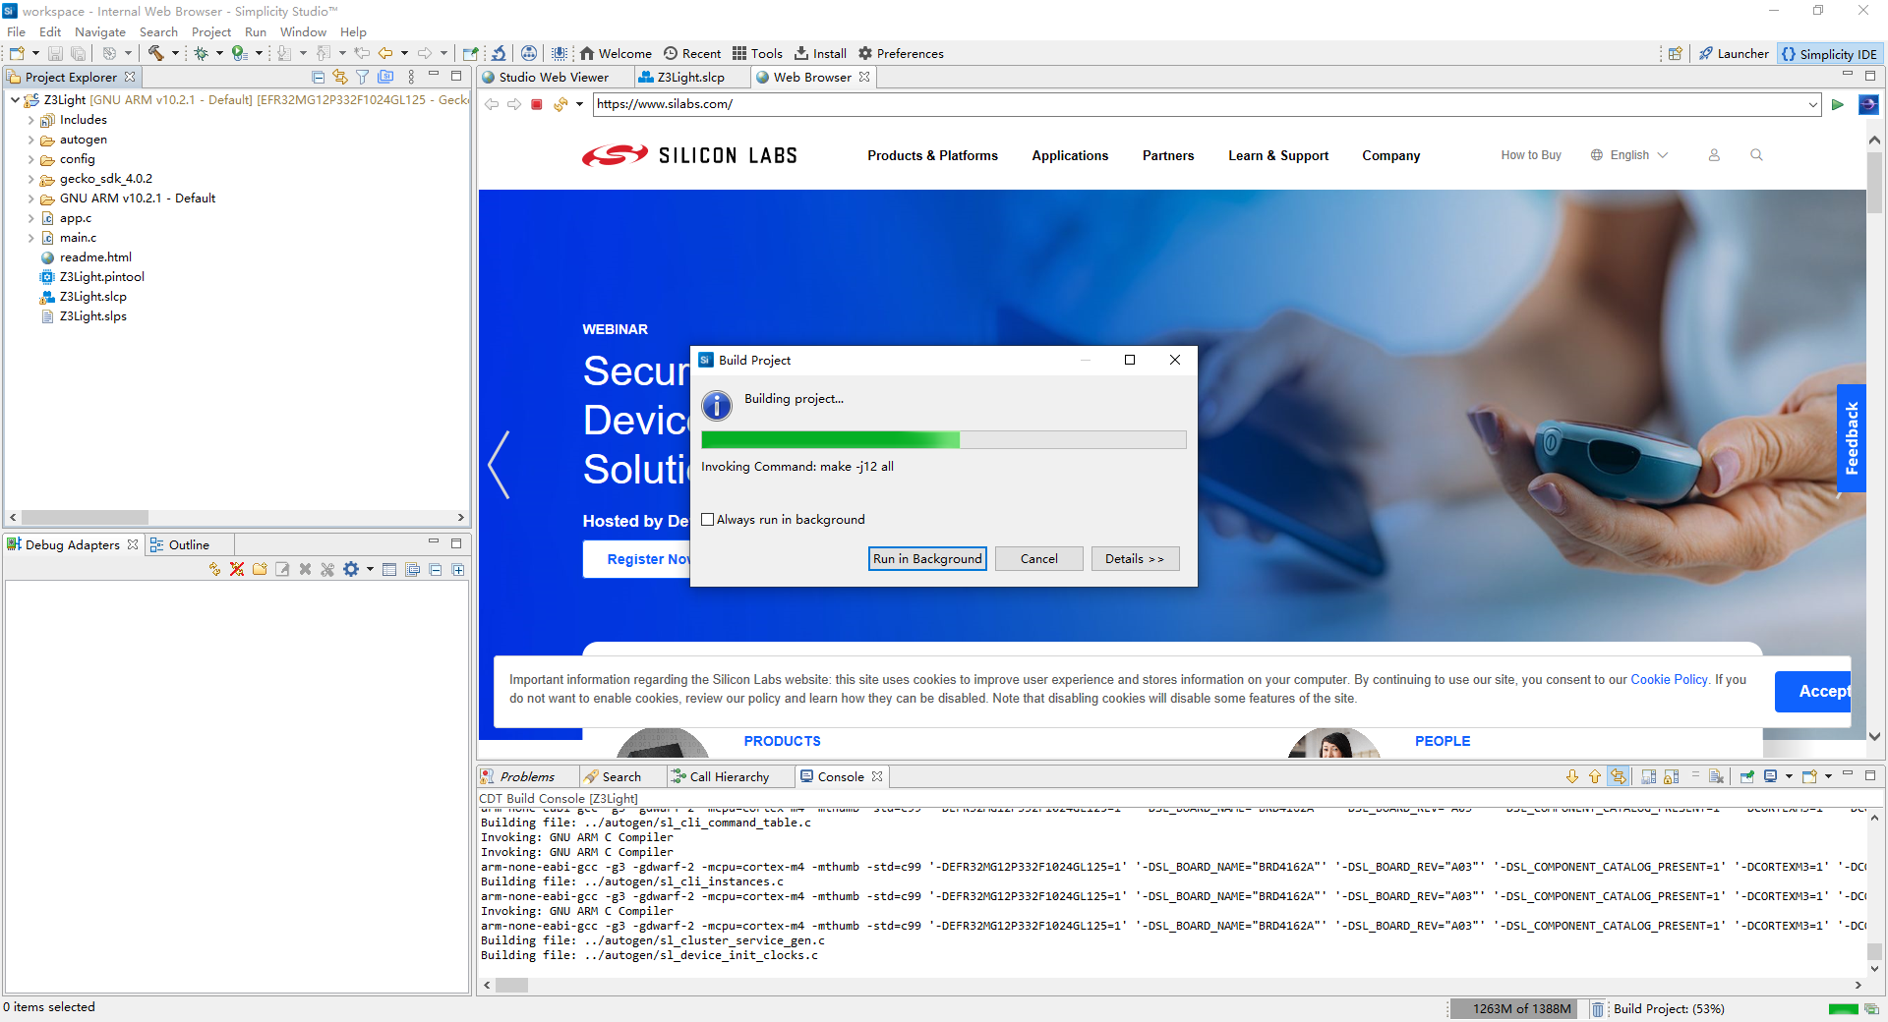Expand the app.c file node
The height and width of the screenshot is (1022, 1888).
(x=31, y=218)
